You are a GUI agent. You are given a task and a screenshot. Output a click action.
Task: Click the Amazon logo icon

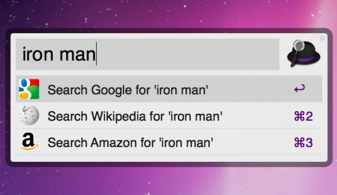tap(29, 143)
